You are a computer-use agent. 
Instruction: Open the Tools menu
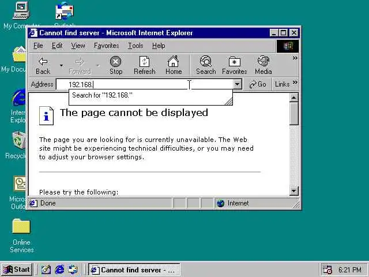pyautogui.click(x=135, y=46)
